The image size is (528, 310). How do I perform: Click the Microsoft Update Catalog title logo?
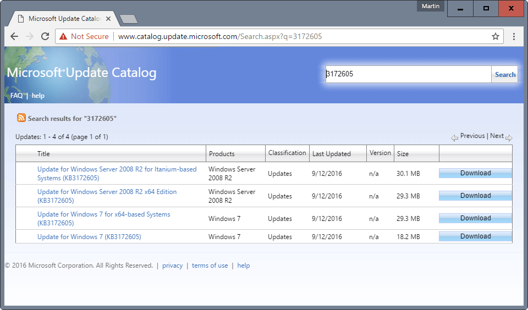point(81,73)
